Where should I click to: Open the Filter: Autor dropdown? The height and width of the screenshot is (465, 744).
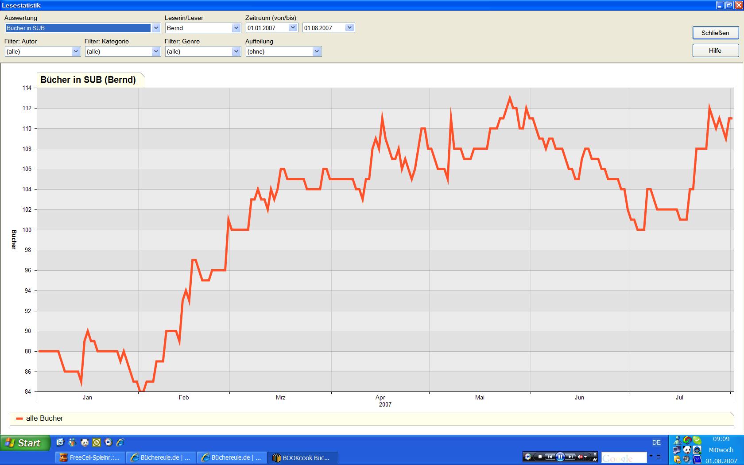76,51
